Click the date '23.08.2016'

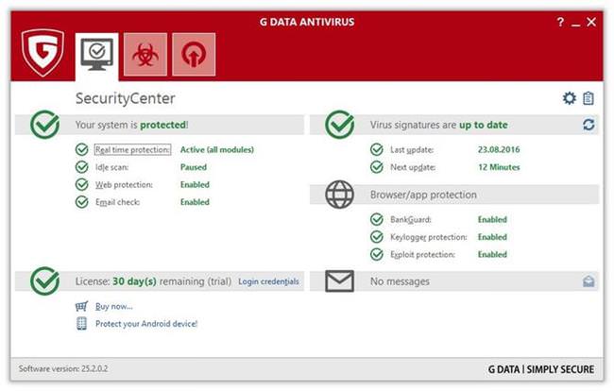tap(499, 149)
